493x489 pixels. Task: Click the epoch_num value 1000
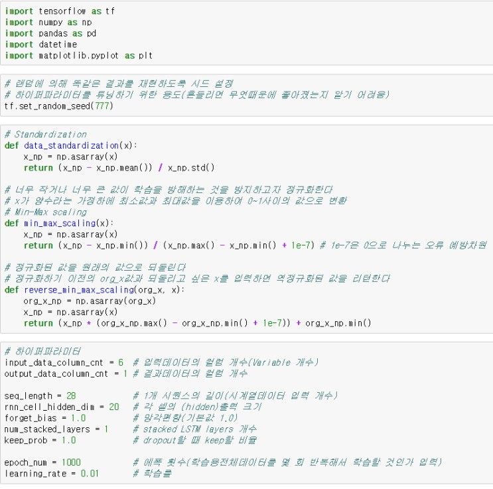(71, 462)
